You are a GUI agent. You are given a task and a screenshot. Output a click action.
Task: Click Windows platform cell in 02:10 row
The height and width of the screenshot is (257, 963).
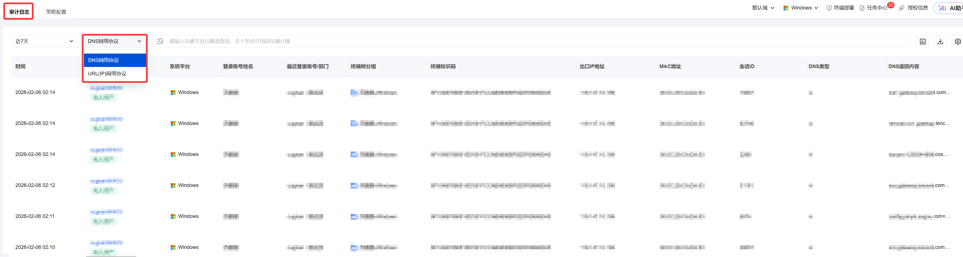[185, 247]
